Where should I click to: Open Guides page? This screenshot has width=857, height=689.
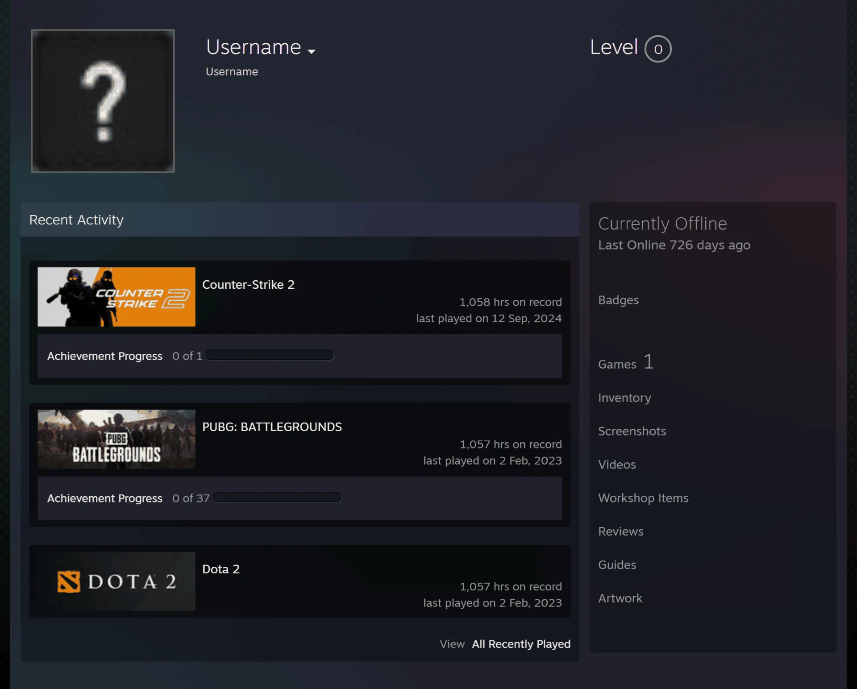(x=617, y=565)
